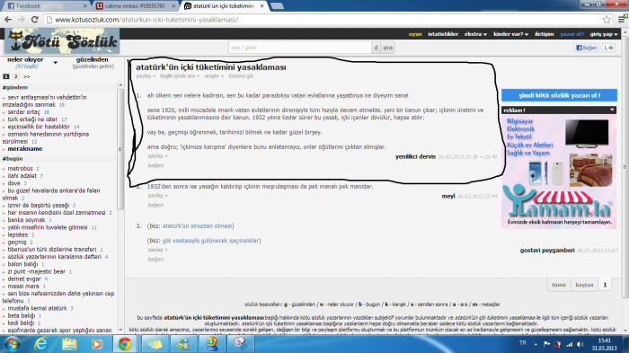This screenshot has height=353, width=629.
Task: Open the iletişim menu item
Action: [544, 34]
